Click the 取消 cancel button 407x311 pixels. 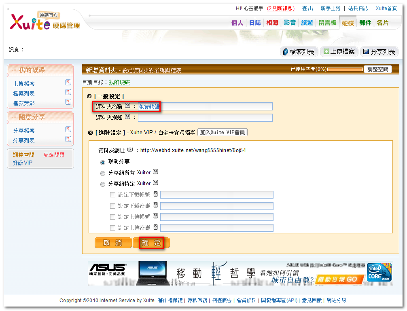click(x=113, y=243)
